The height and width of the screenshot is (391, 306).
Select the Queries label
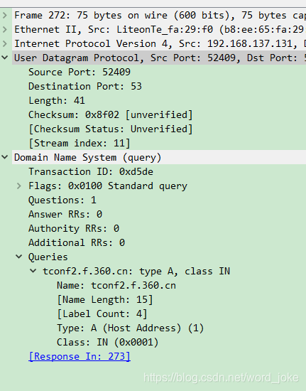[48, 257]
